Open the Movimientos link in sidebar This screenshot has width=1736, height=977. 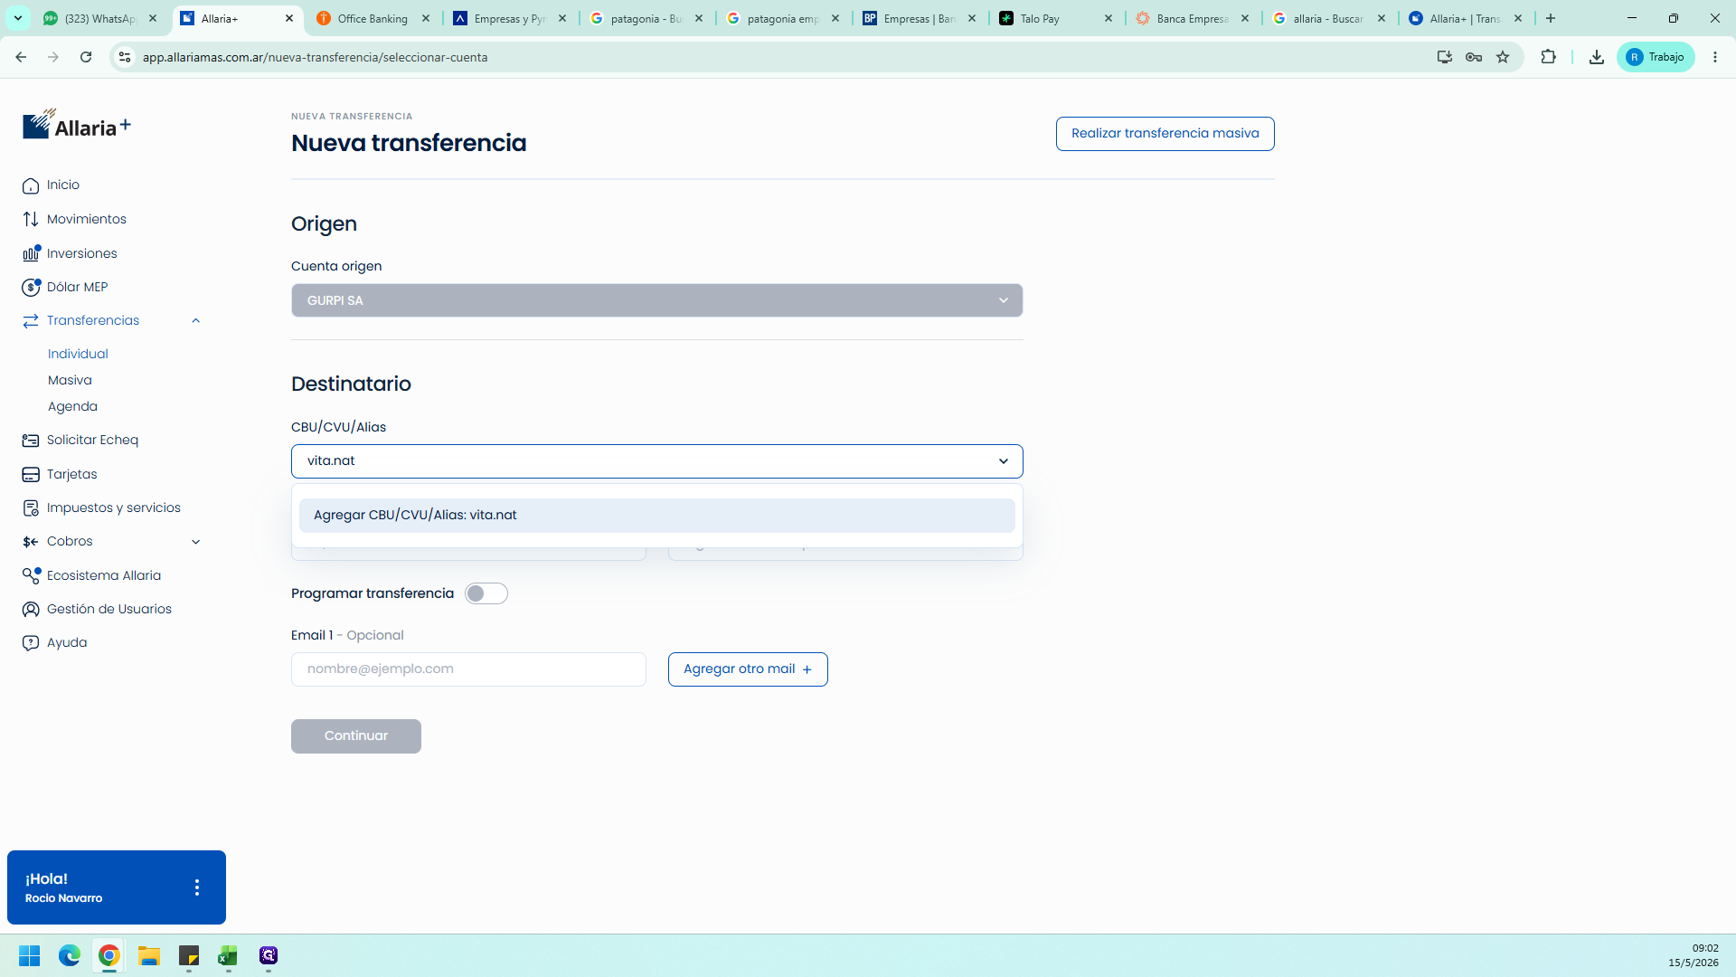tap(87, 220)
